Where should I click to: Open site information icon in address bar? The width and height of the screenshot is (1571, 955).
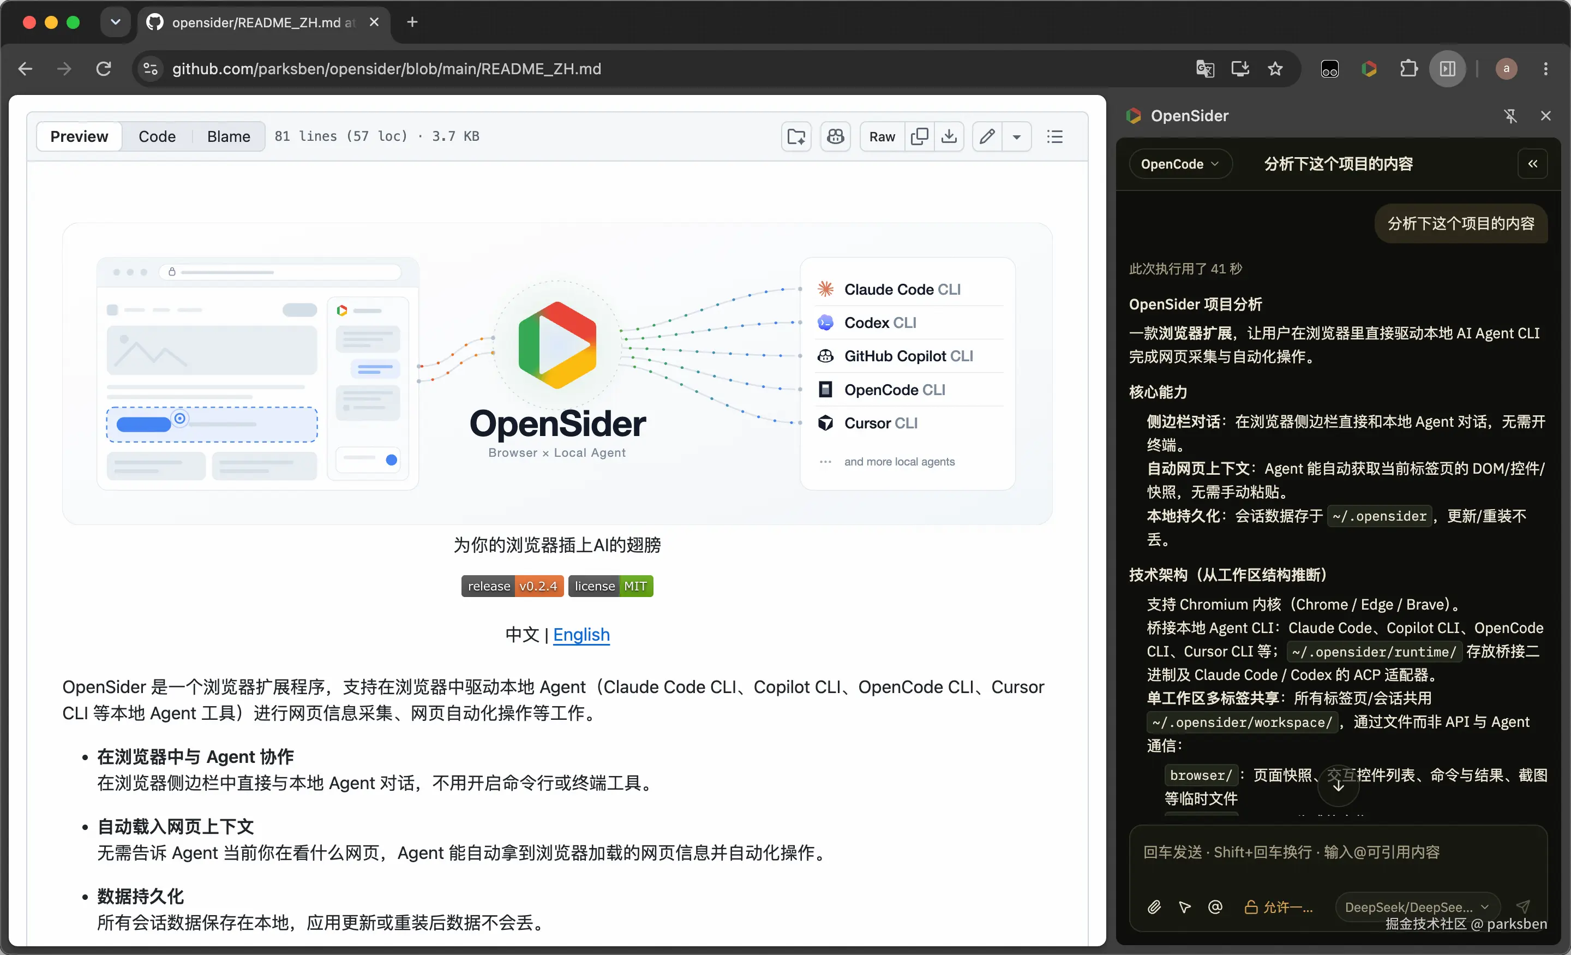point(151,69)
